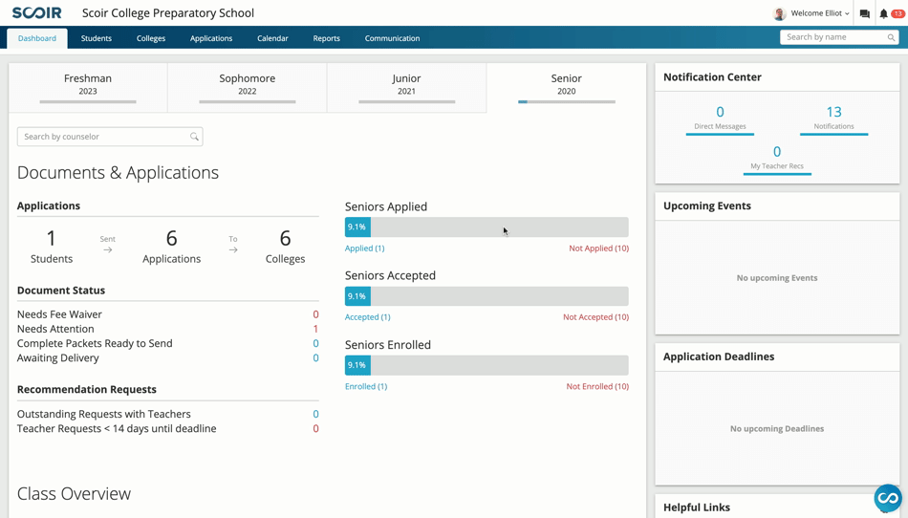The width and height of the screenshot is (908, 518).
Task: Click the Awaiting Delivery count
Action: 315,357
